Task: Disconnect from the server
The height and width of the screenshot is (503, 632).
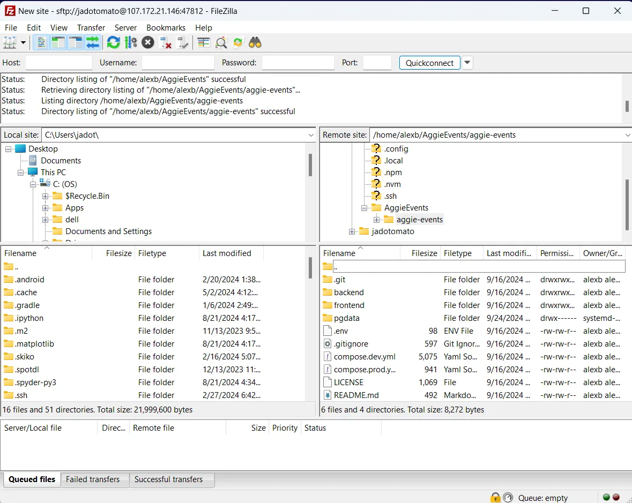Action: (165, 42)
